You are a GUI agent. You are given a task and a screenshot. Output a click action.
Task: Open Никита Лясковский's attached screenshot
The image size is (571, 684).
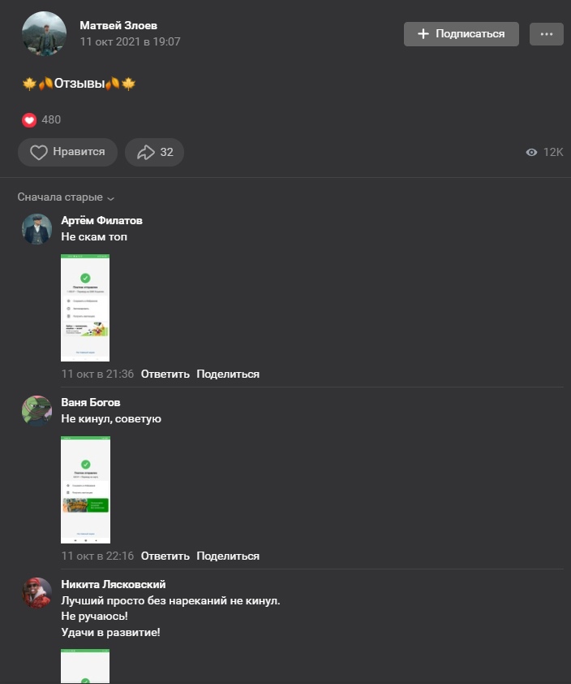[85, 666]
